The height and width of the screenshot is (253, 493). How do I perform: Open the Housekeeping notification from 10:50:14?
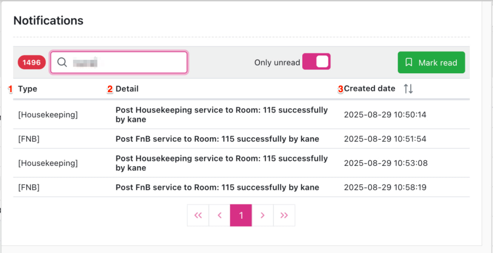(221, 115)
